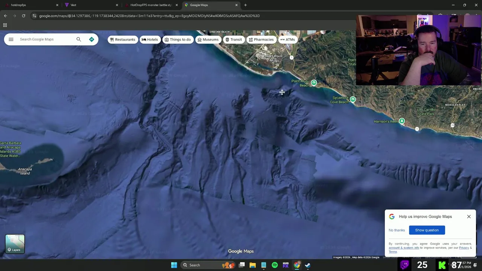
Task: Open the Notepad taskbar icon
Action: 264,265
